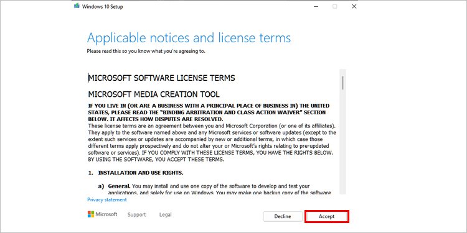Decline the license terms
This screenshot has width=467, height=233.
click(x=282, y=216)
